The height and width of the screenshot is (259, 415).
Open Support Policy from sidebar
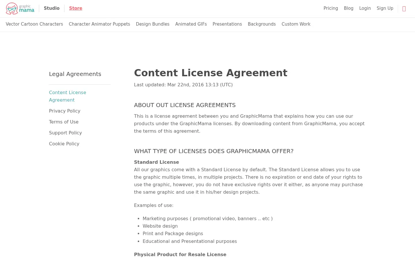[65, 133]
